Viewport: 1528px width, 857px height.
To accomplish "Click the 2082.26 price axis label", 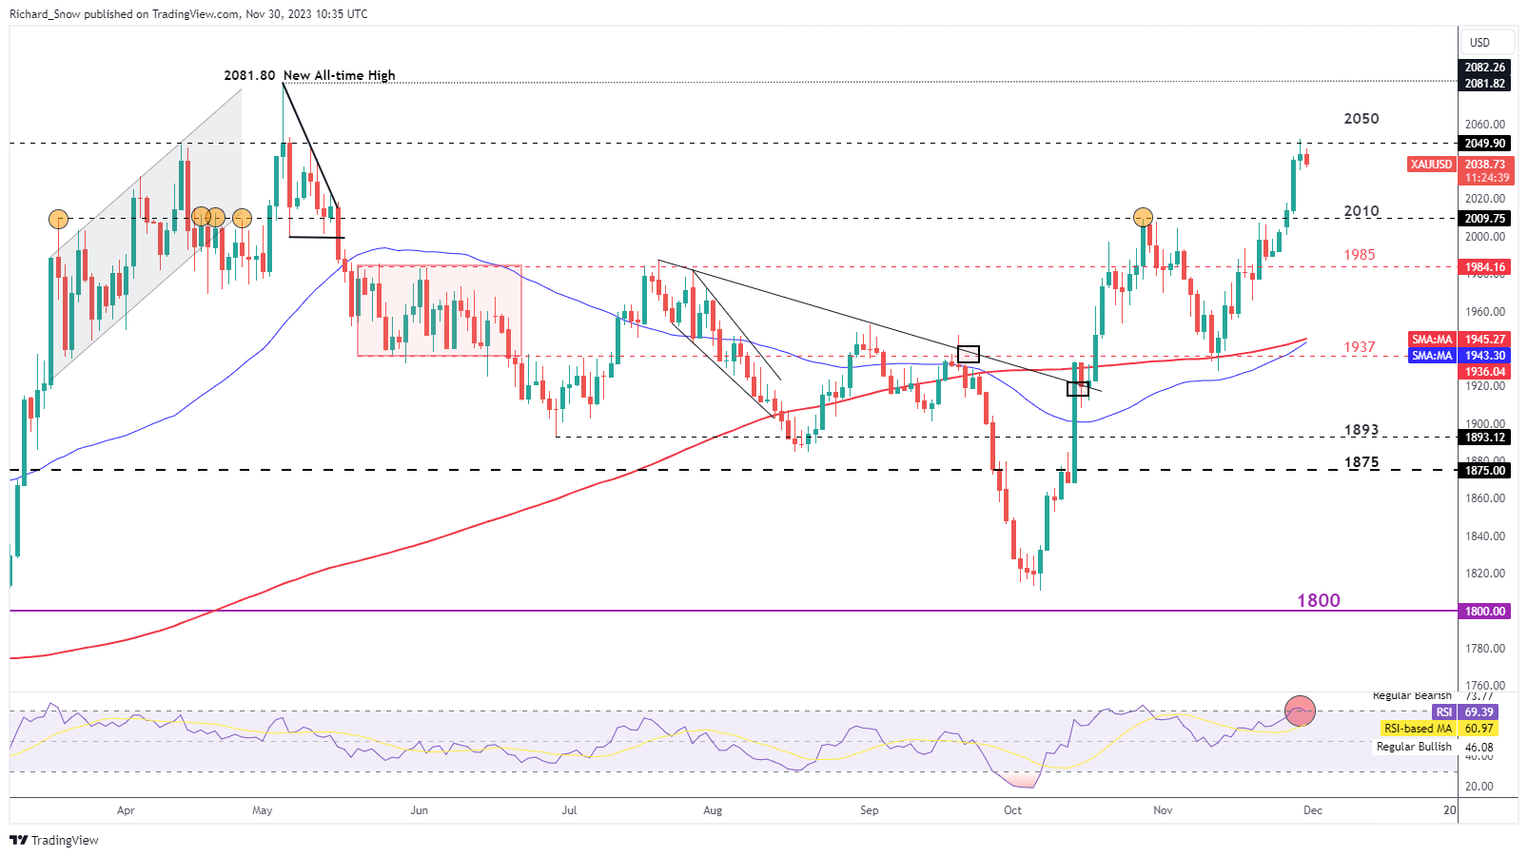I will pyautogui.click(x=1484, y=68).
